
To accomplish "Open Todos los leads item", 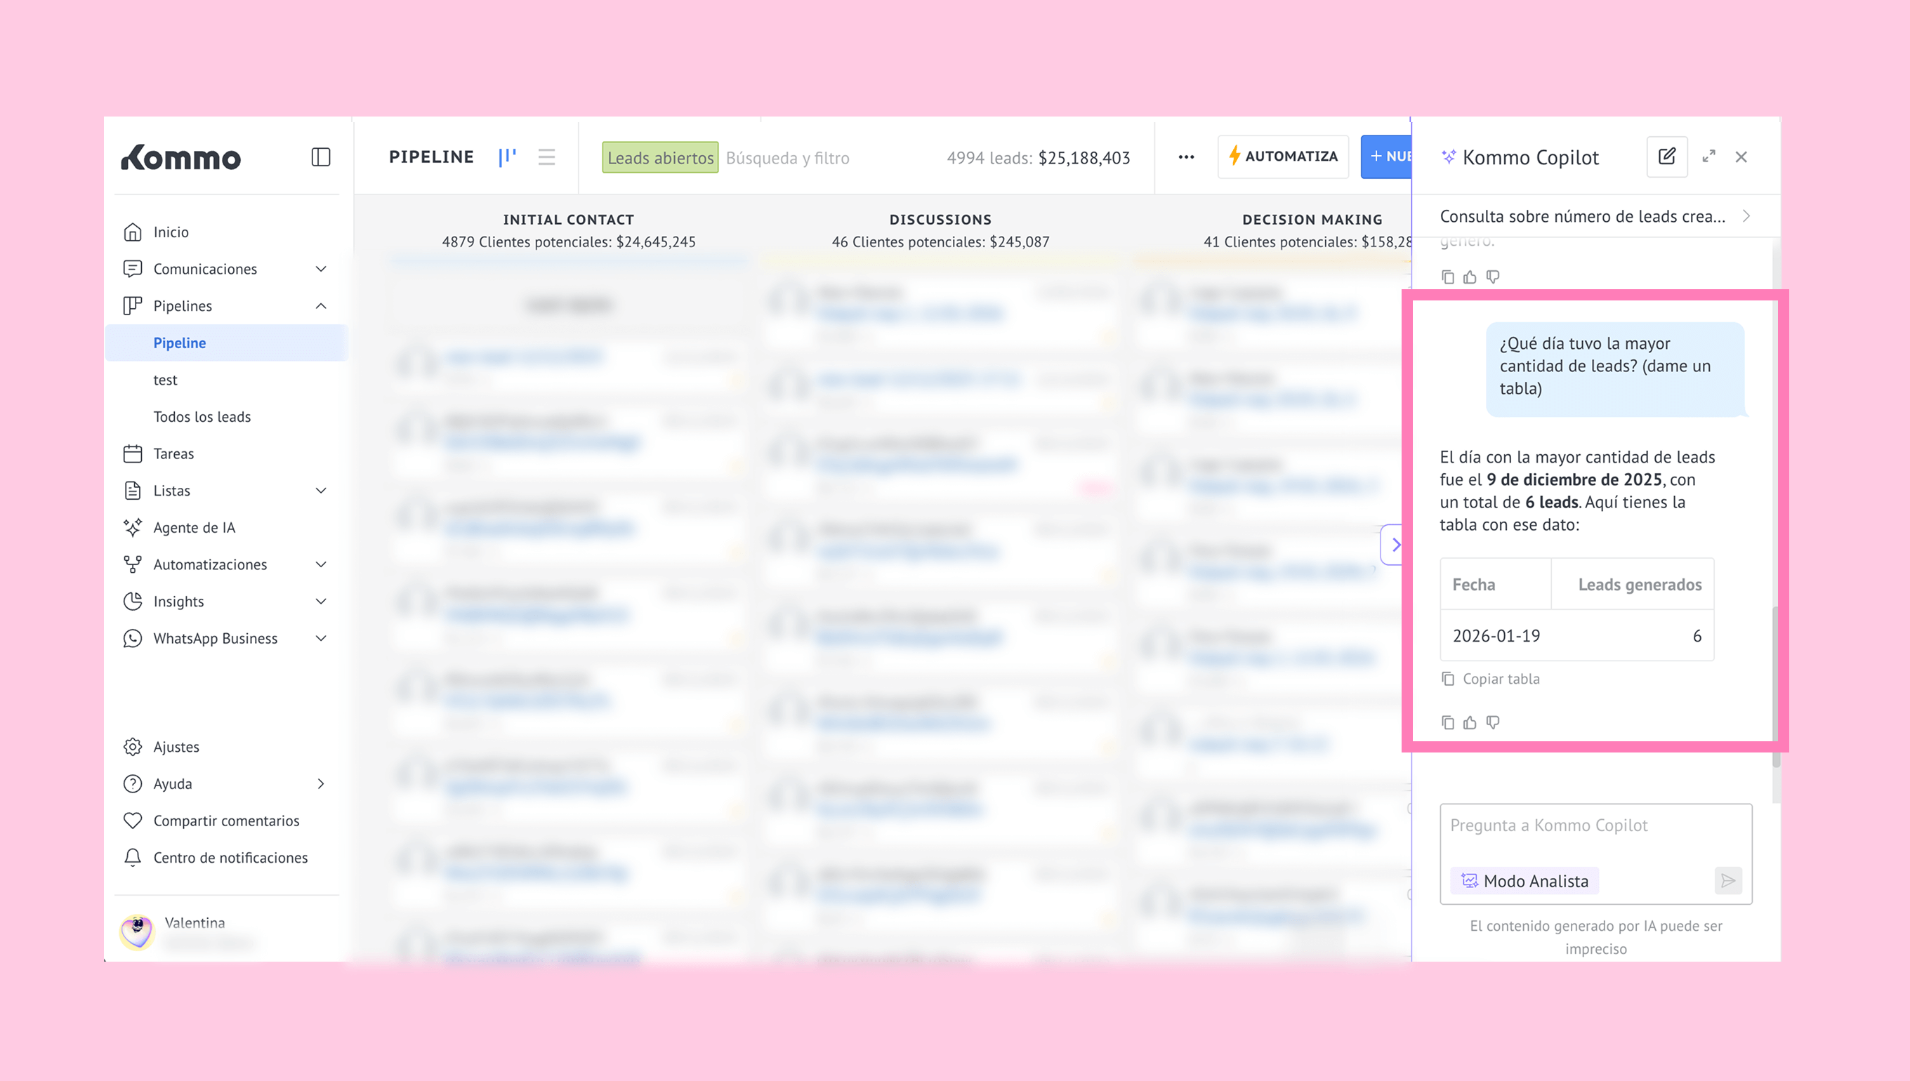I will pyautogui.click(x=202, y=416).
